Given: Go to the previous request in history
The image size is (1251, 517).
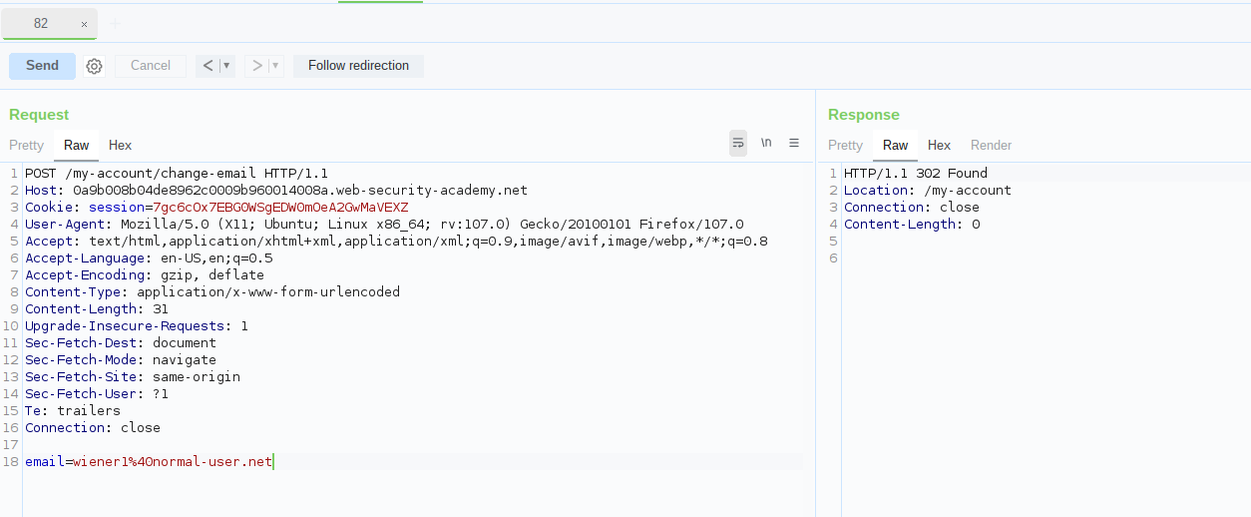Looking at the screenshot, I should click(208, 66).
